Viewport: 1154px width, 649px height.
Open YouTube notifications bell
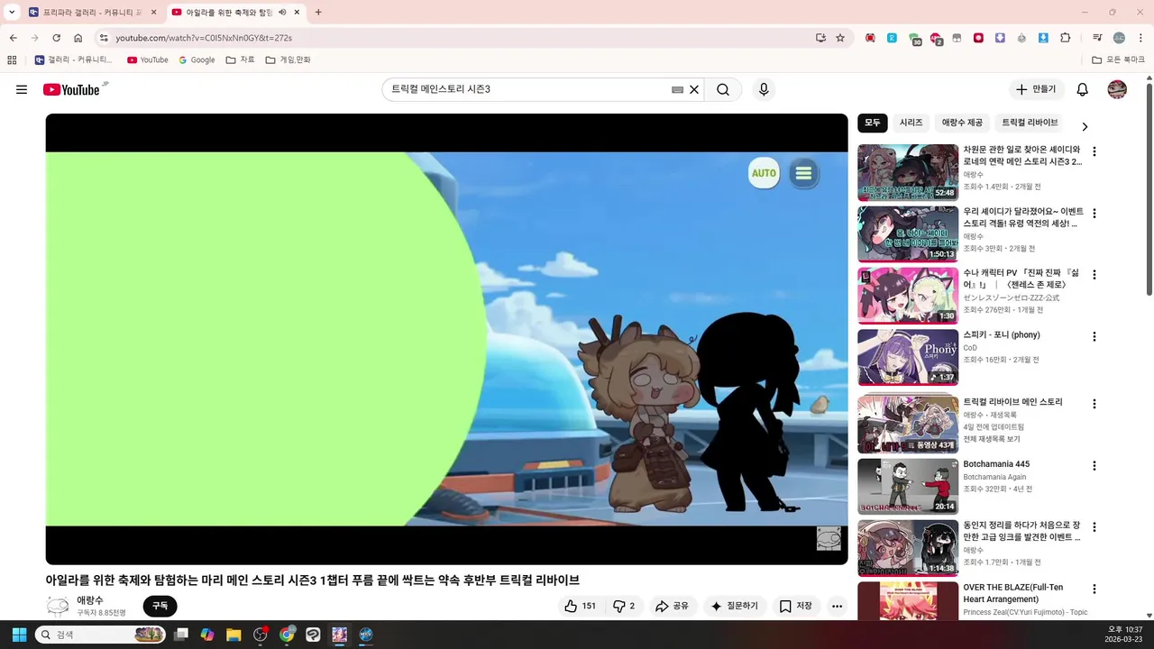[1083, 89]
